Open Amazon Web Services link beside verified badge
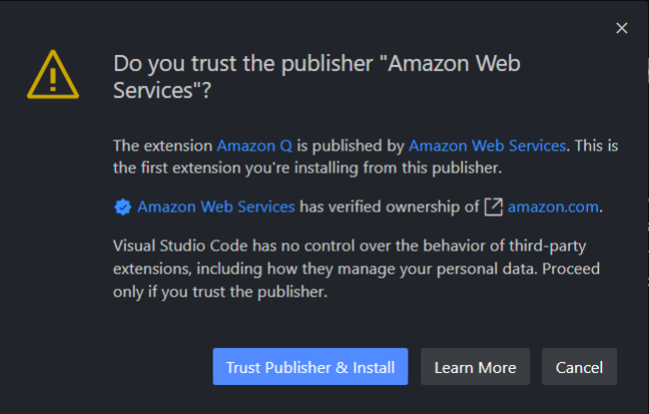 pos(216,207)
